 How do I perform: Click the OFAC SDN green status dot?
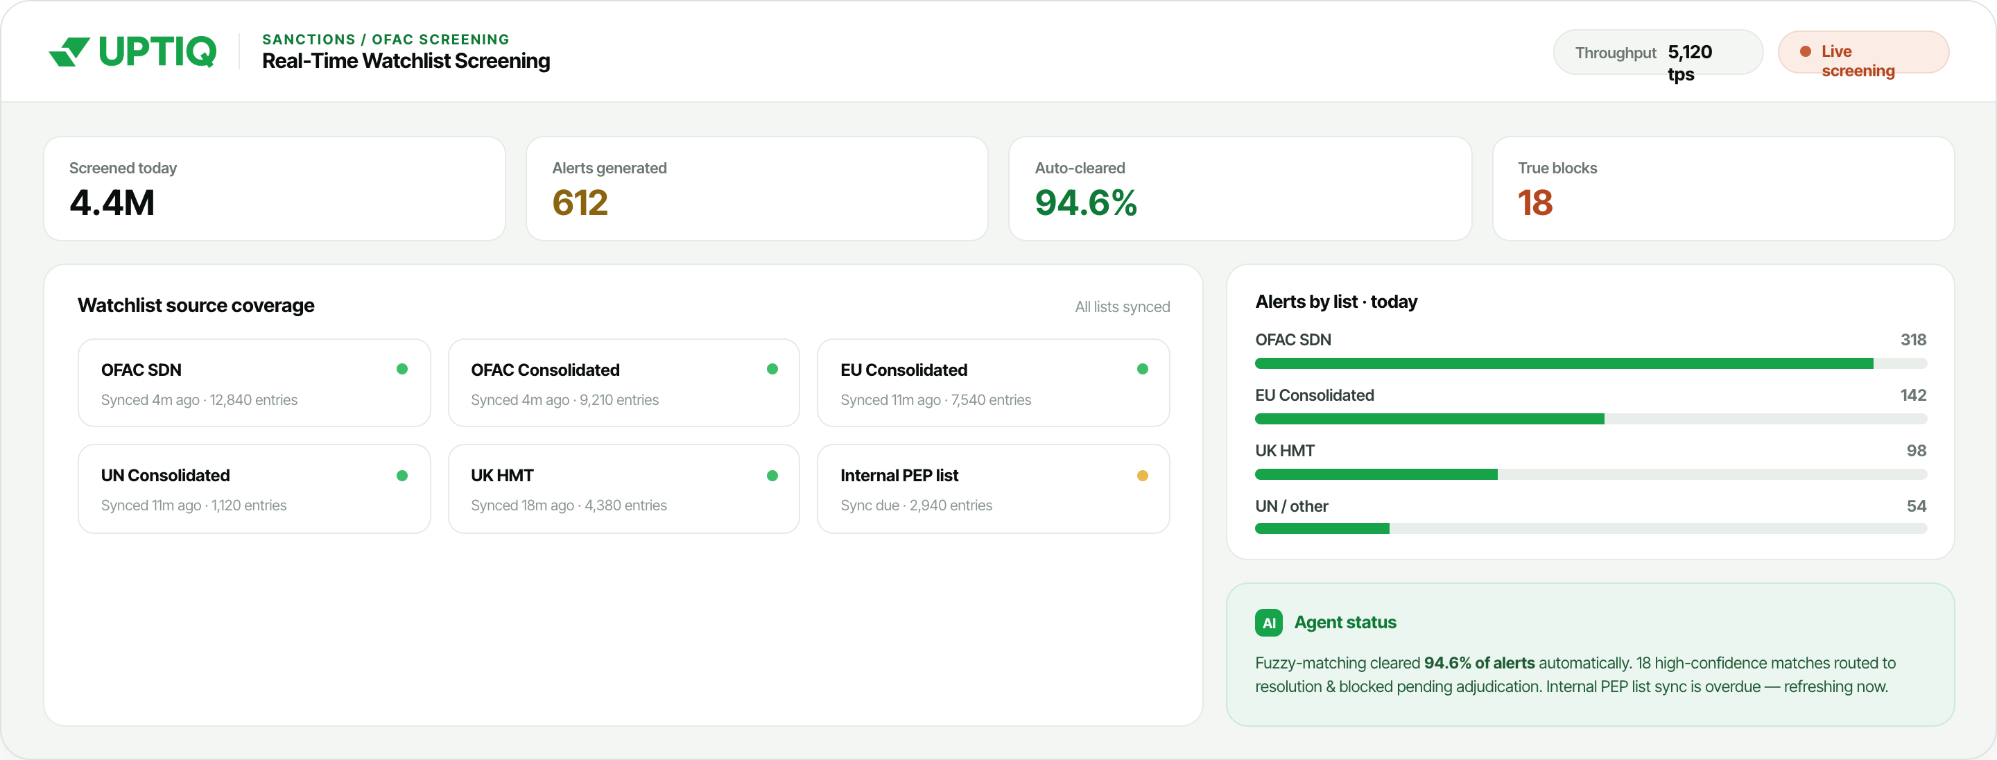tap(401, 369)
